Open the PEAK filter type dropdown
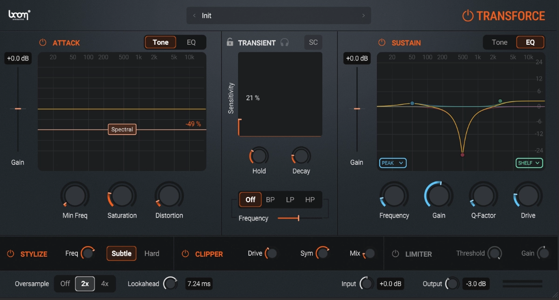 (x=393, y=163)
